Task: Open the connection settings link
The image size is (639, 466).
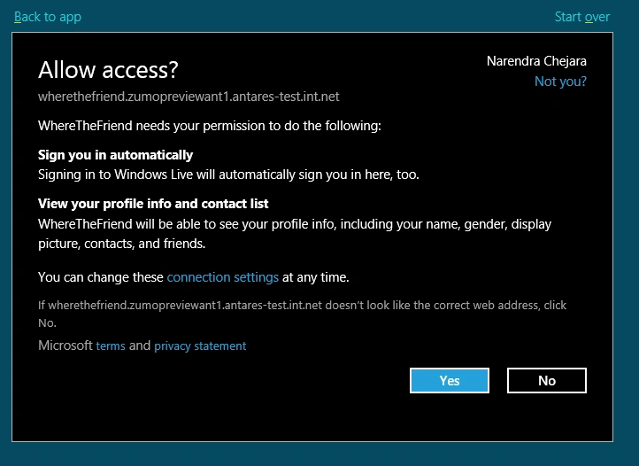Action: pos(222,277)
